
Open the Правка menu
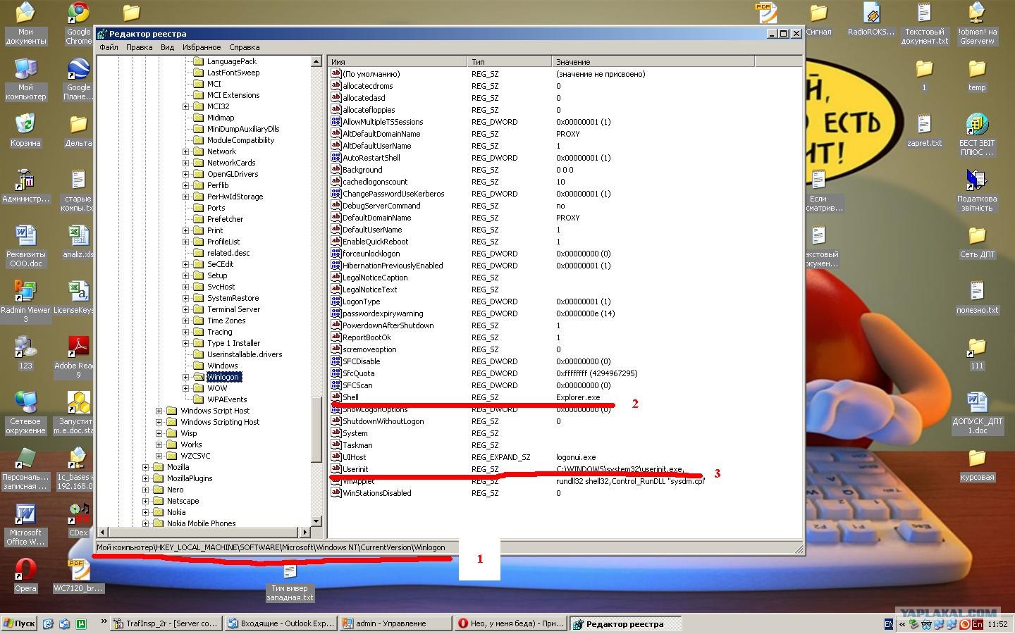click(139, 47)
